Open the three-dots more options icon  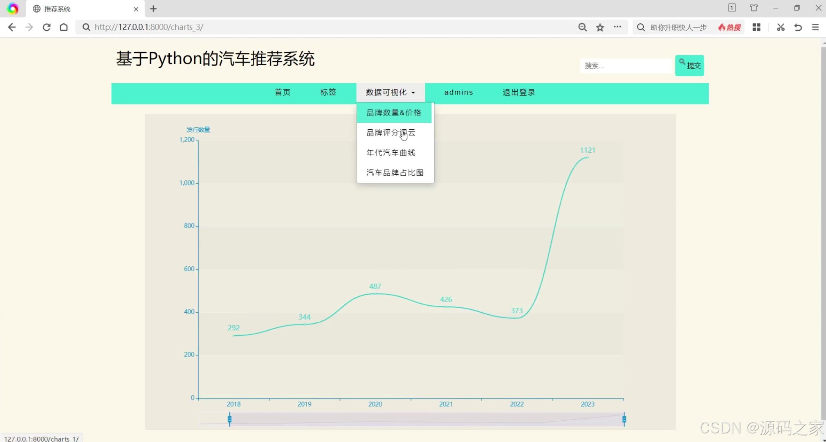[x=617, y=27]
